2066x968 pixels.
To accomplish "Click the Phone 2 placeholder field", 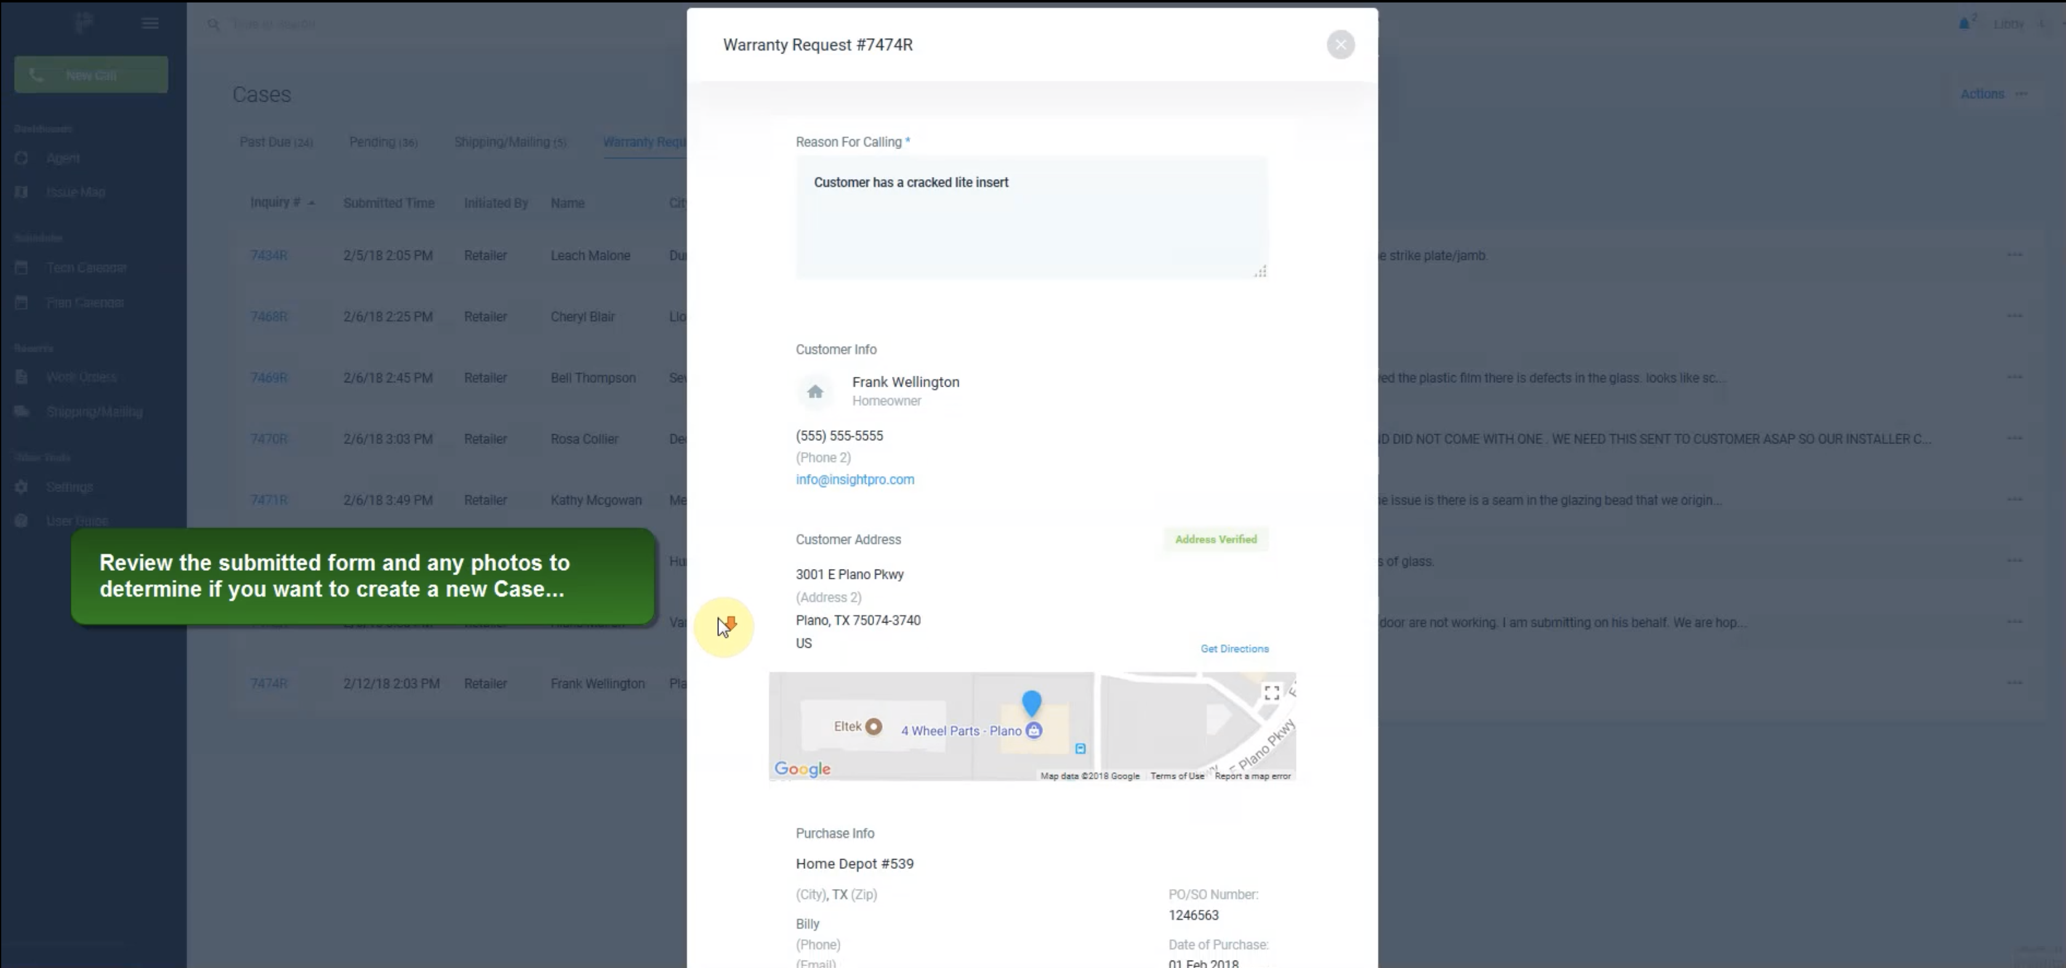I will (x=823, y=458).
